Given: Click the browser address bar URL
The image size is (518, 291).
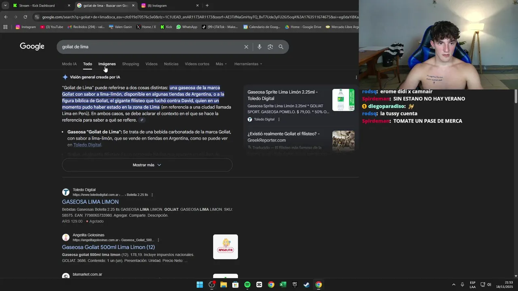Looking at the screenshot, I should pyautogui.click(x=198, y=17).
